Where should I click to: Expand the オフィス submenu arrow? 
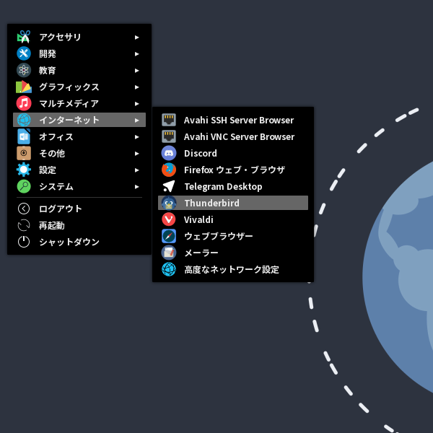(x=136, y=137)
